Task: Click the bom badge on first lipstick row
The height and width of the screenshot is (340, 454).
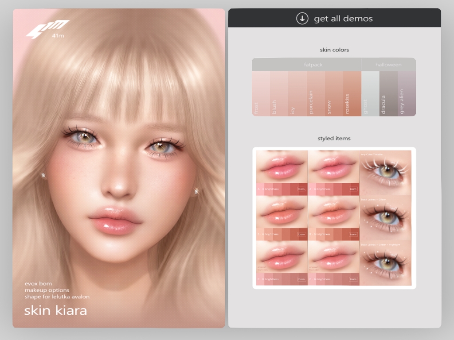Action: pyautogui.click(x=301, y=189)
